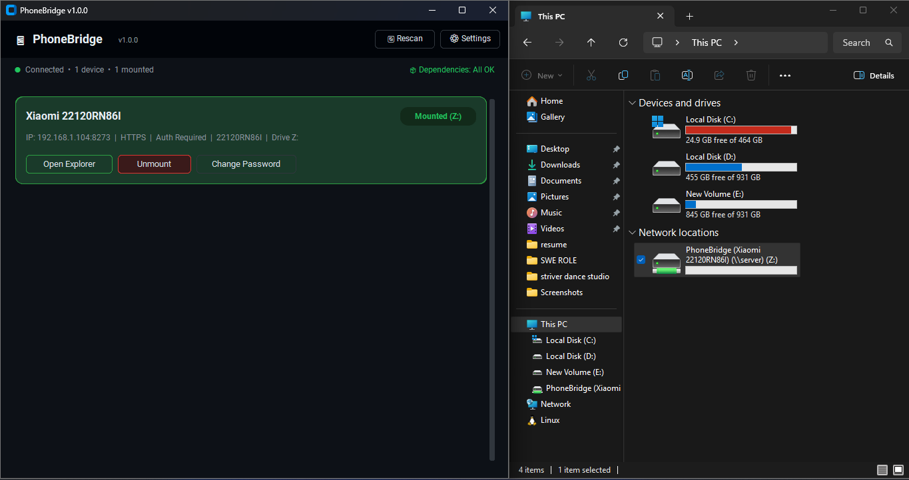The width and height of the screenshot is (909, 480).
Task: Click the Rename icon in Explorer toolbar
Action: [687, 75]
